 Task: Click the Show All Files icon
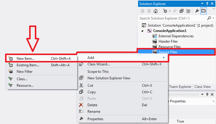tap(188, 11)
